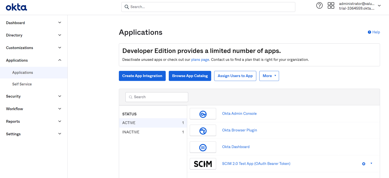This screenshot has width=389, height=178.
Task: Click the Developer Edition notice heading
Action: tap(202, 51)
